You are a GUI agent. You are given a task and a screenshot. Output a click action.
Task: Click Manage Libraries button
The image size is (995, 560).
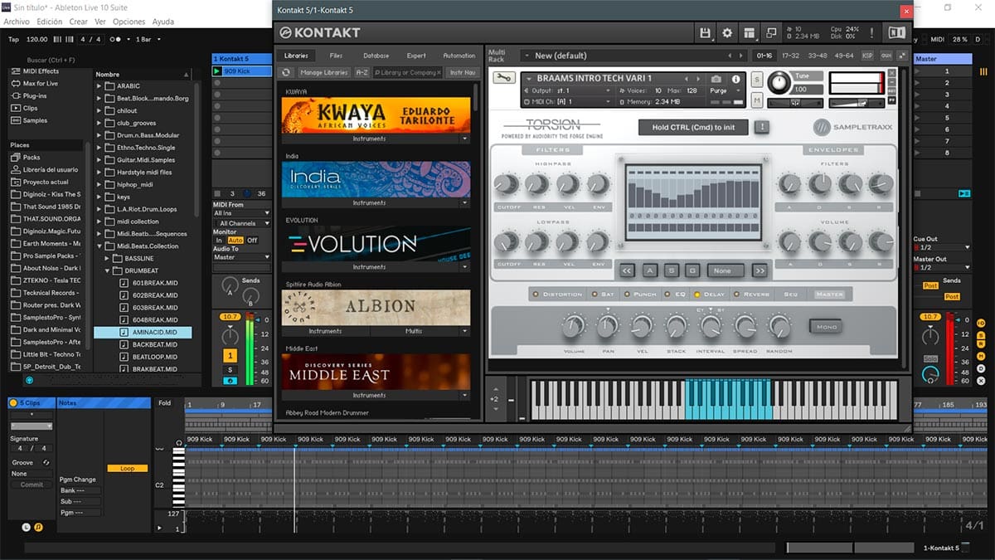(x=323, y=72)
